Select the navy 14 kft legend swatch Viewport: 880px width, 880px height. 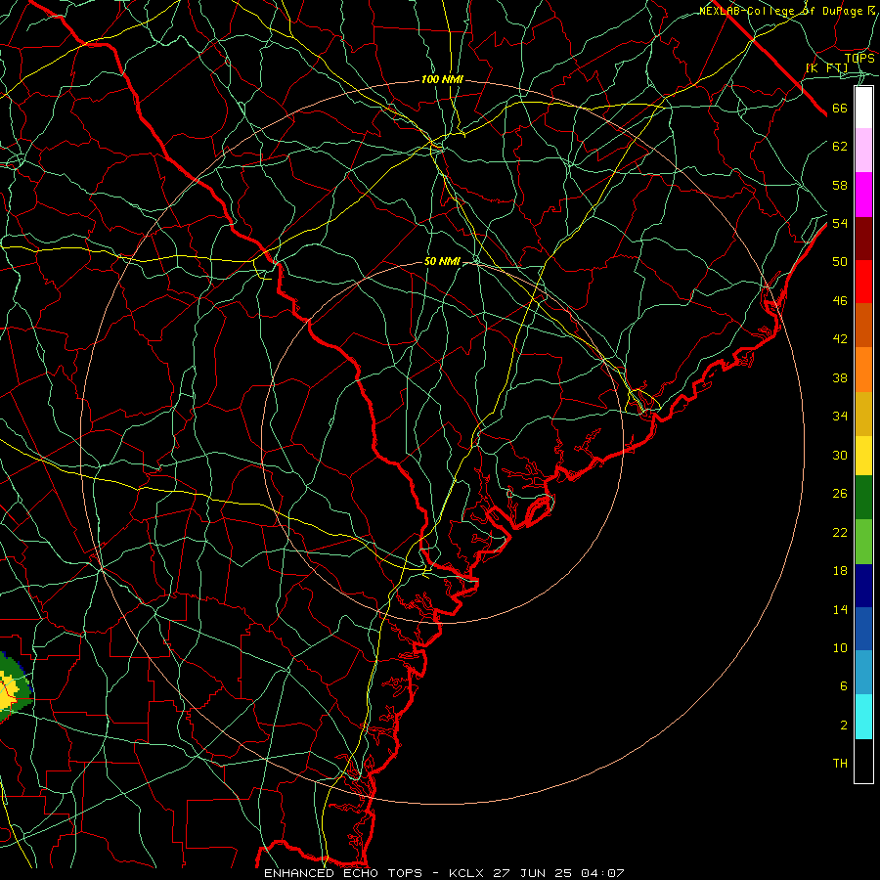pos(863,586)
